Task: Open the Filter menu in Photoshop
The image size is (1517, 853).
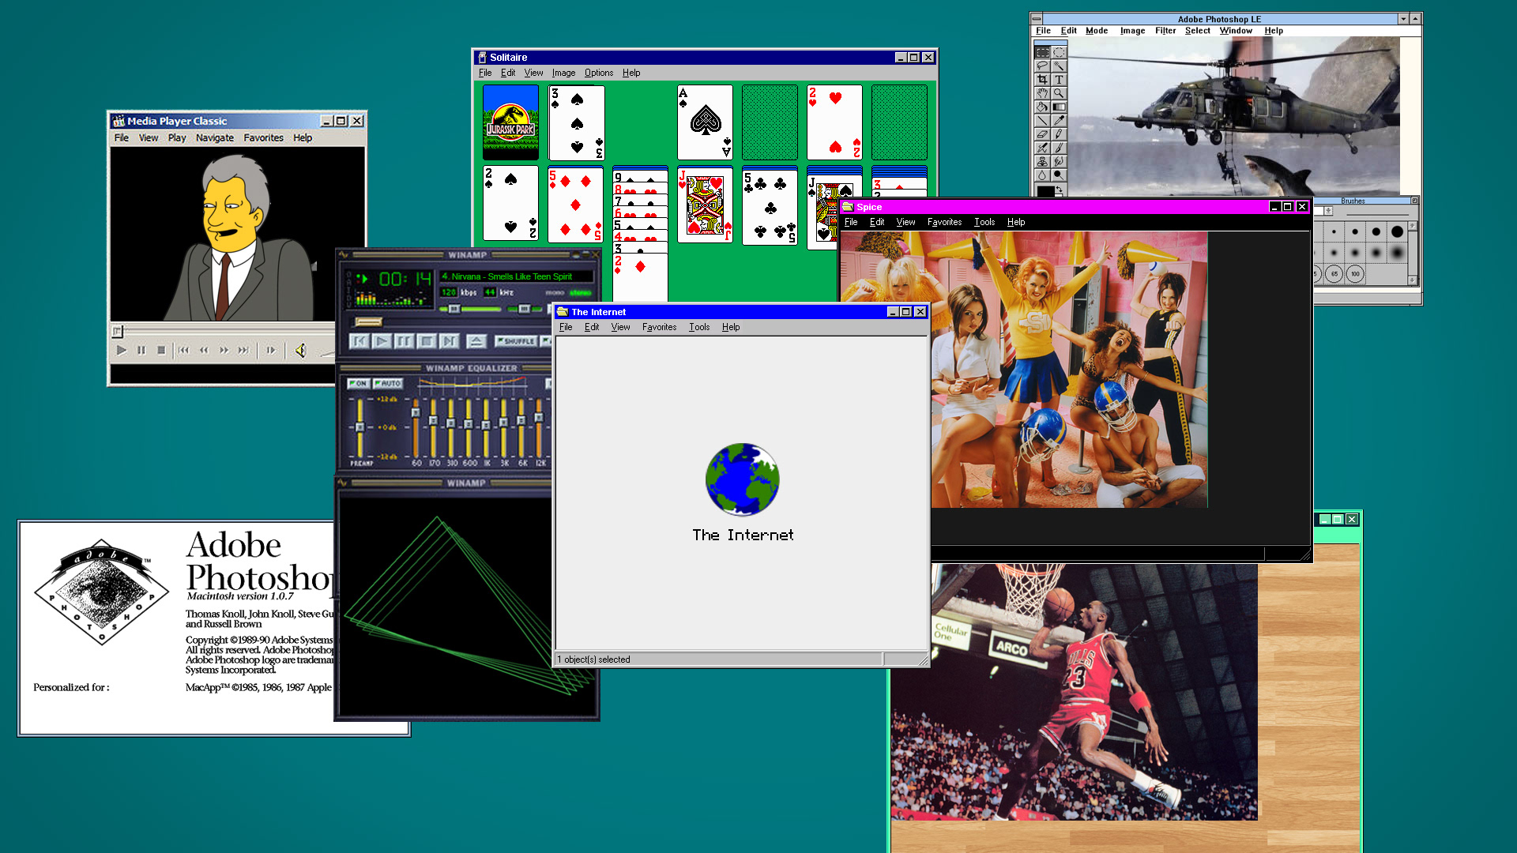Action: [1165, 31]
